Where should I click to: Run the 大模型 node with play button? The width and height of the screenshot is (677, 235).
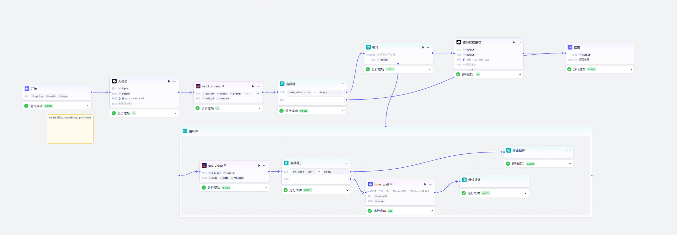tap(169, 81)
